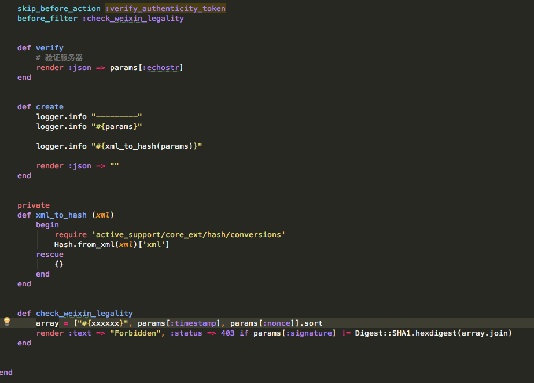Click 'Hash.from_xml' call
The image size is (534, 383).
tap(84, 245)
